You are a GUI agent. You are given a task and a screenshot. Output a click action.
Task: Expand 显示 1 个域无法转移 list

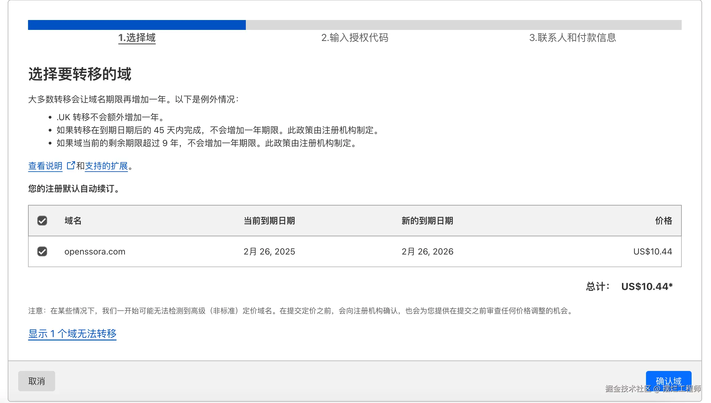coord(72,334)
